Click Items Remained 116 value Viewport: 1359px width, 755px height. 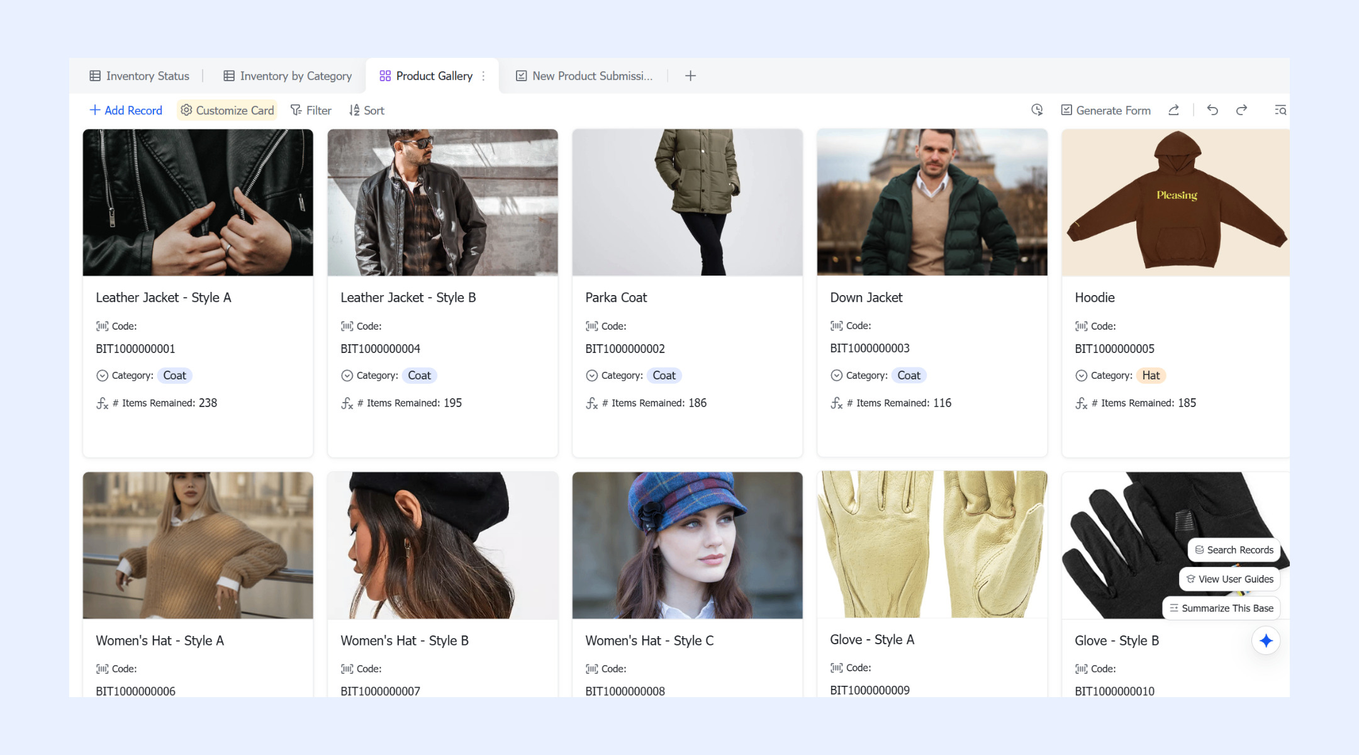tap(942, 403)
